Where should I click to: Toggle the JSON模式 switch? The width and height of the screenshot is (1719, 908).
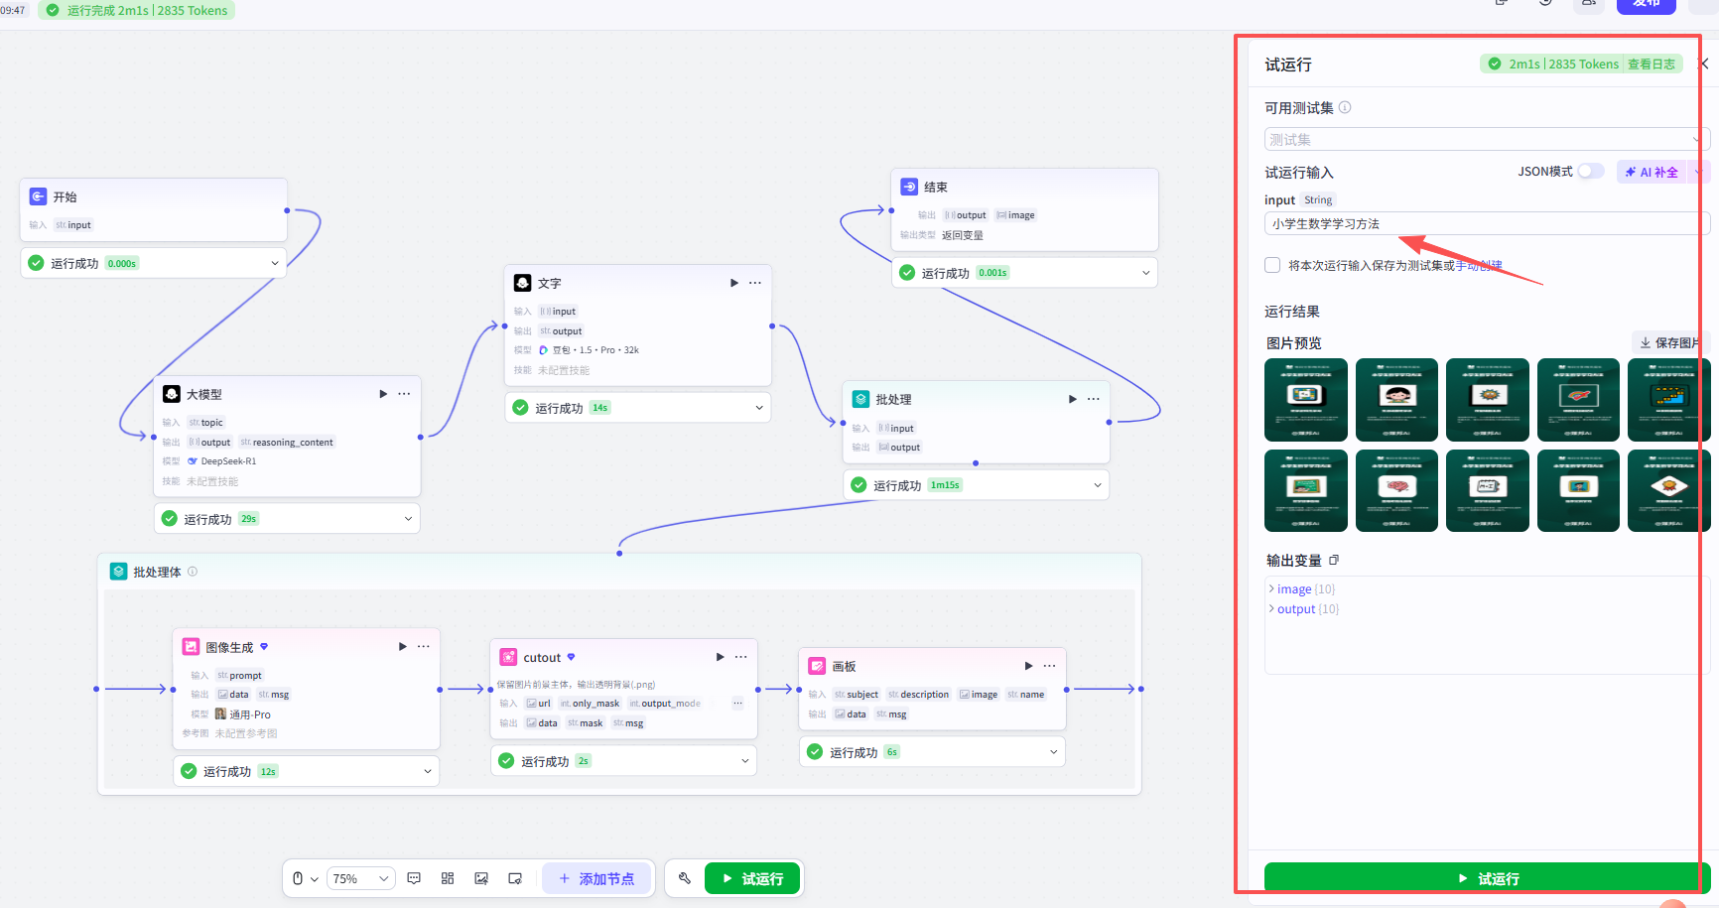pos(1591,171)
